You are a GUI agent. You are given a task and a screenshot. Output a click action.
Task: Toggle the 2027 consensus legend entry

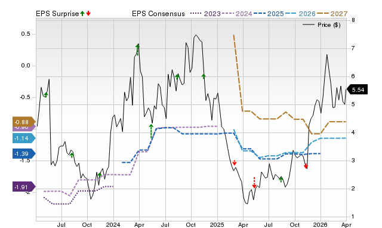pos(332,14)
